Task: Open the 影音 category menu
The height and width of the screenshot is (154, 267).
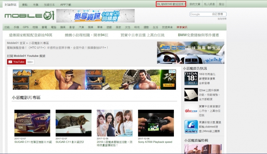Action: pyautogui.click(x=72, y=27)
